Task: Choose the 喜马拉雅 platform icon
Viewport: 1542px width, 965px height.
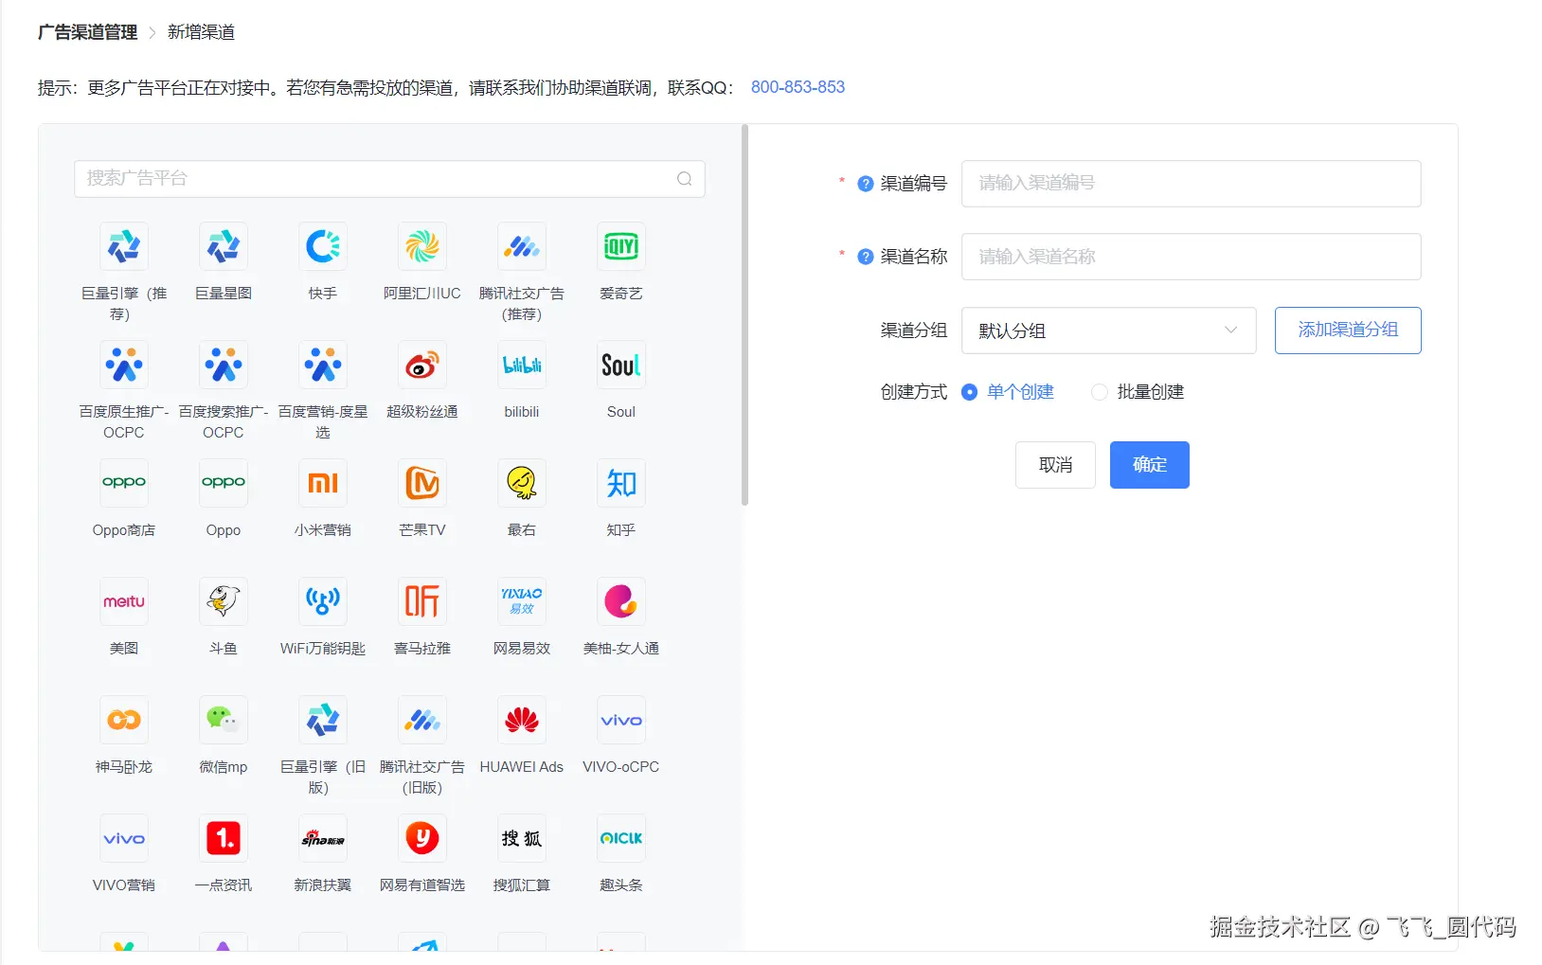Action: point(422,601)
